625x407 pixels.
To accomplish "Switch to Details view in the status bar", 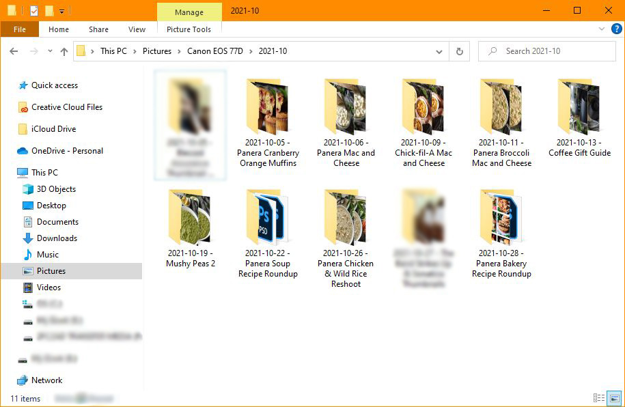I will coord(601,398).
